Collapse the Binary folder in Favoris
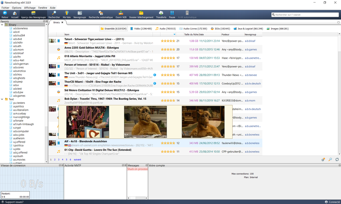Viewport: 341px width, 204px height. 2,25
